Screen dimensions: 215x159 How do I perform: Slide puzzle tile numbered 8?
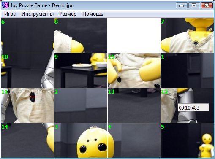pyautogui.click(x=81, y=35)
